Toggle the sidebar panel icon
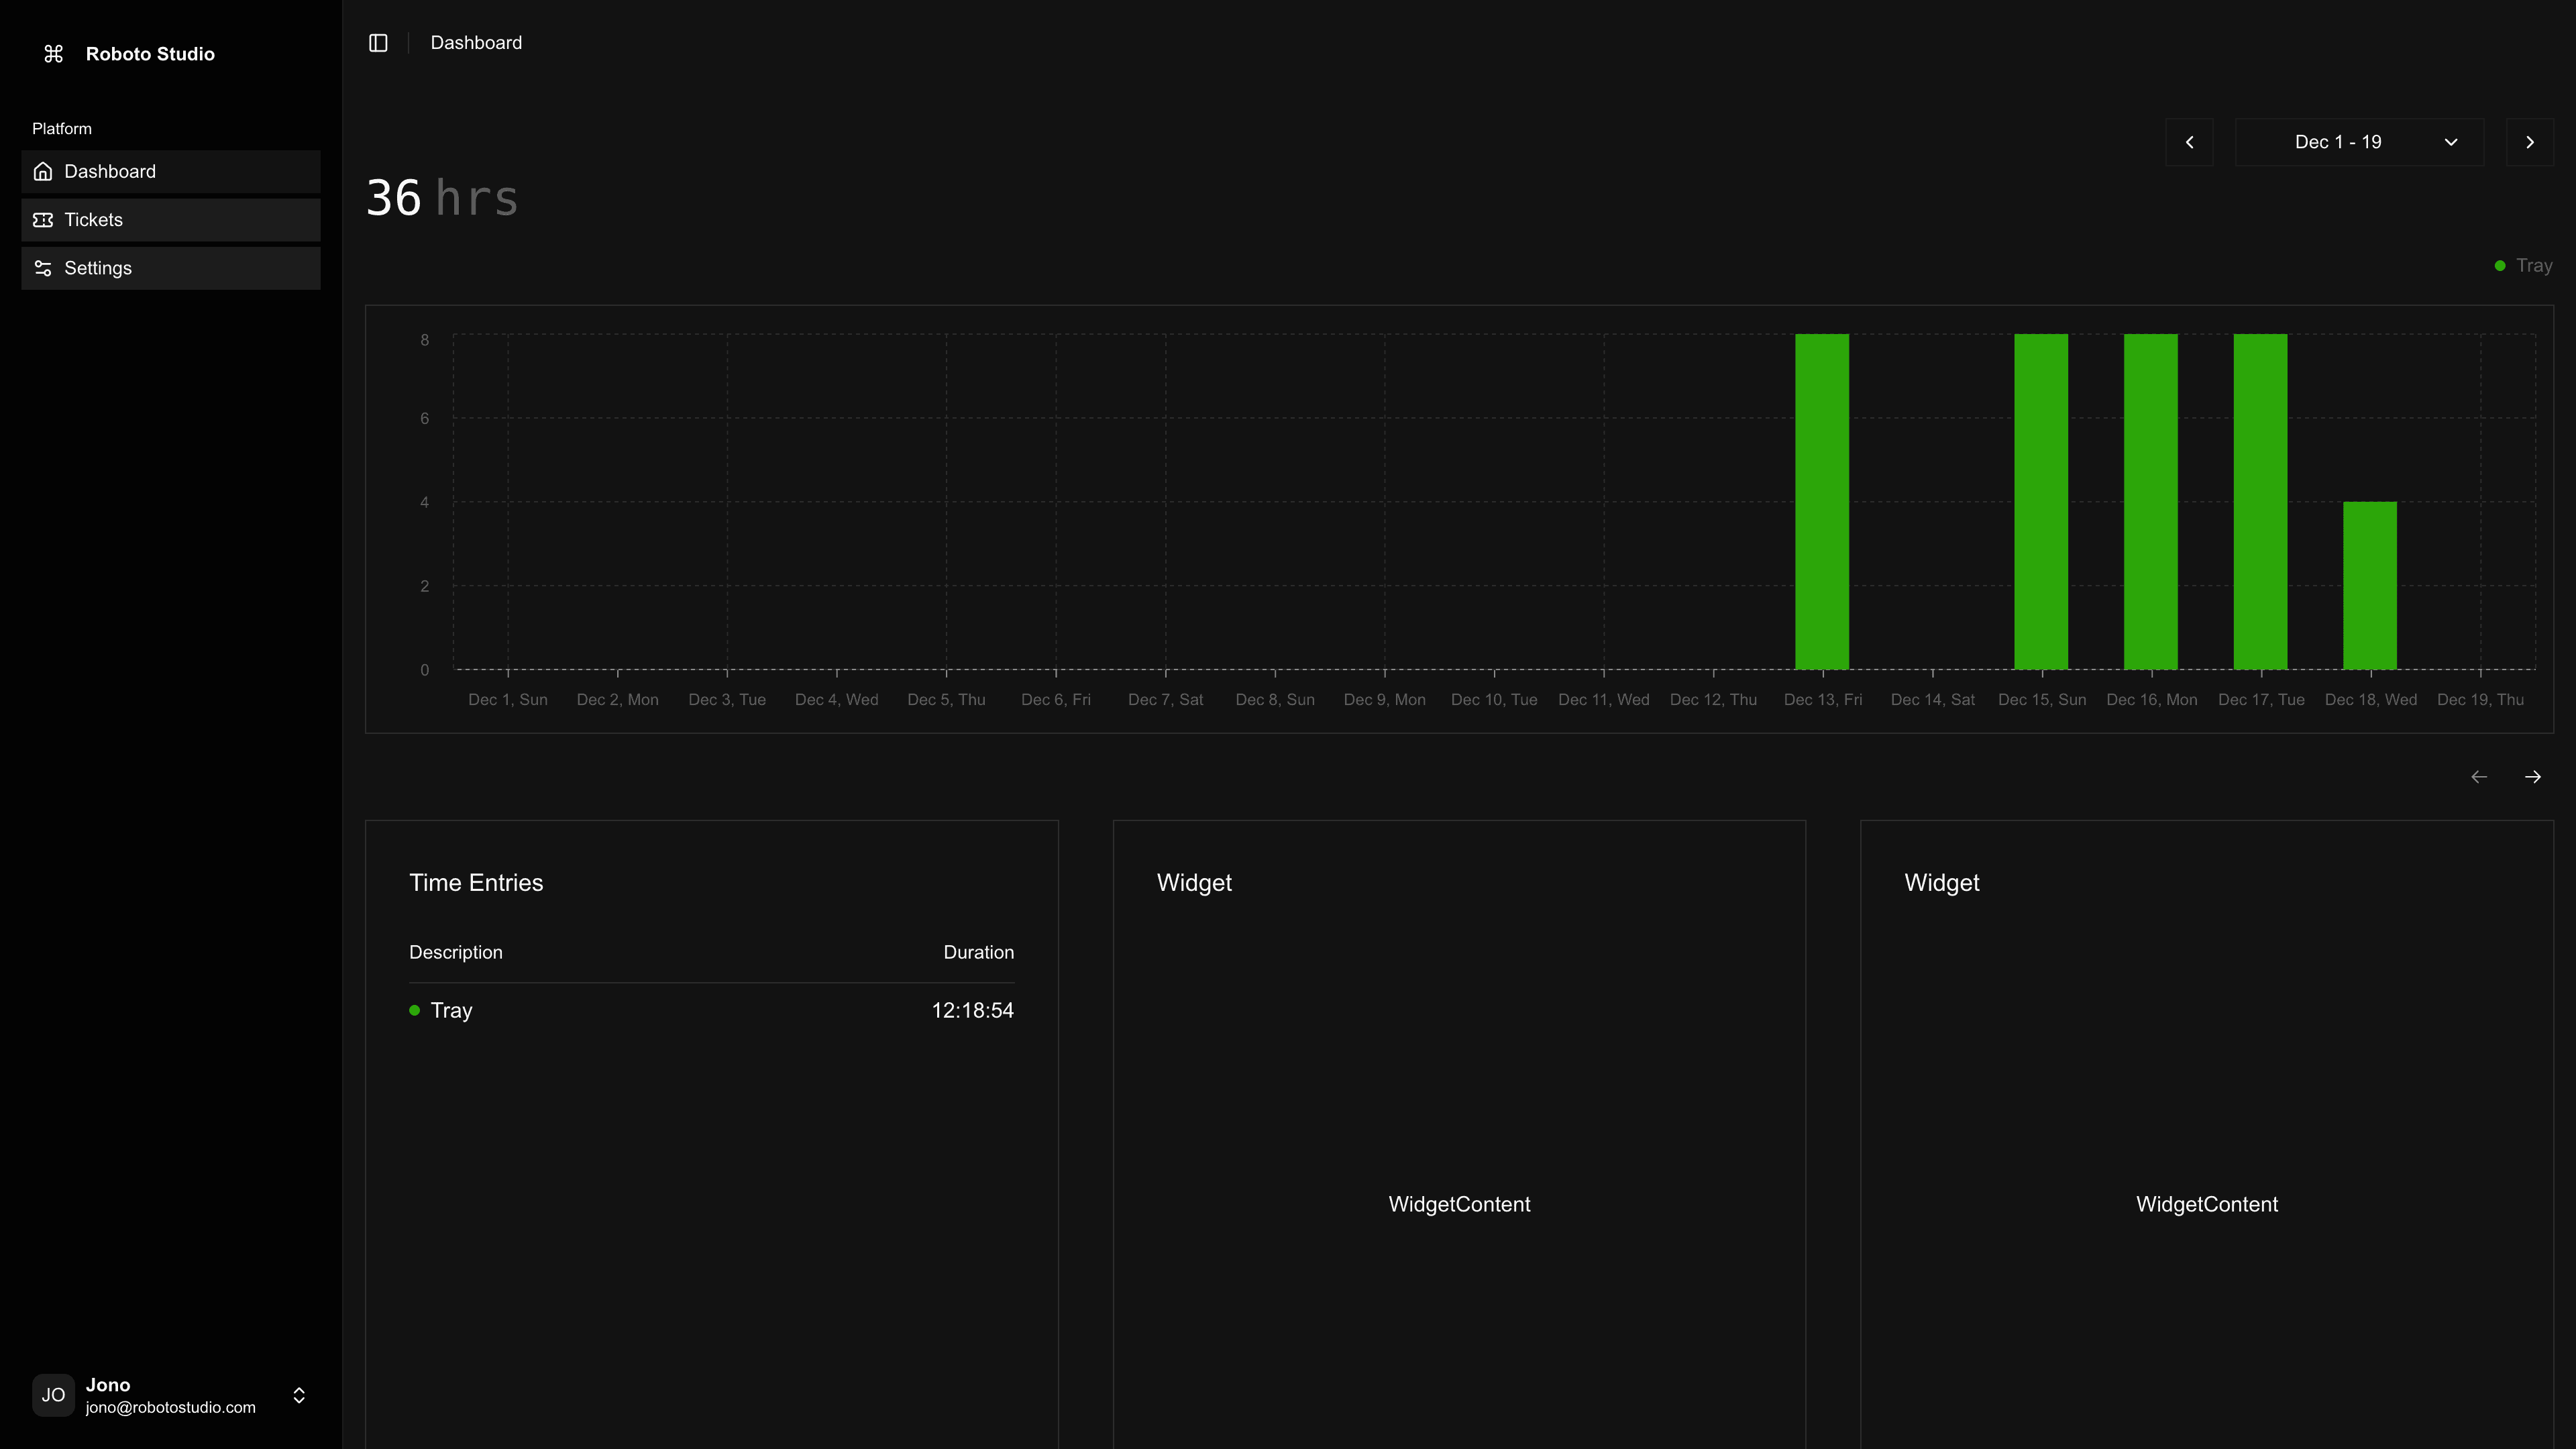Screen dimensions: 2576x1449 (x=378, y=43)
